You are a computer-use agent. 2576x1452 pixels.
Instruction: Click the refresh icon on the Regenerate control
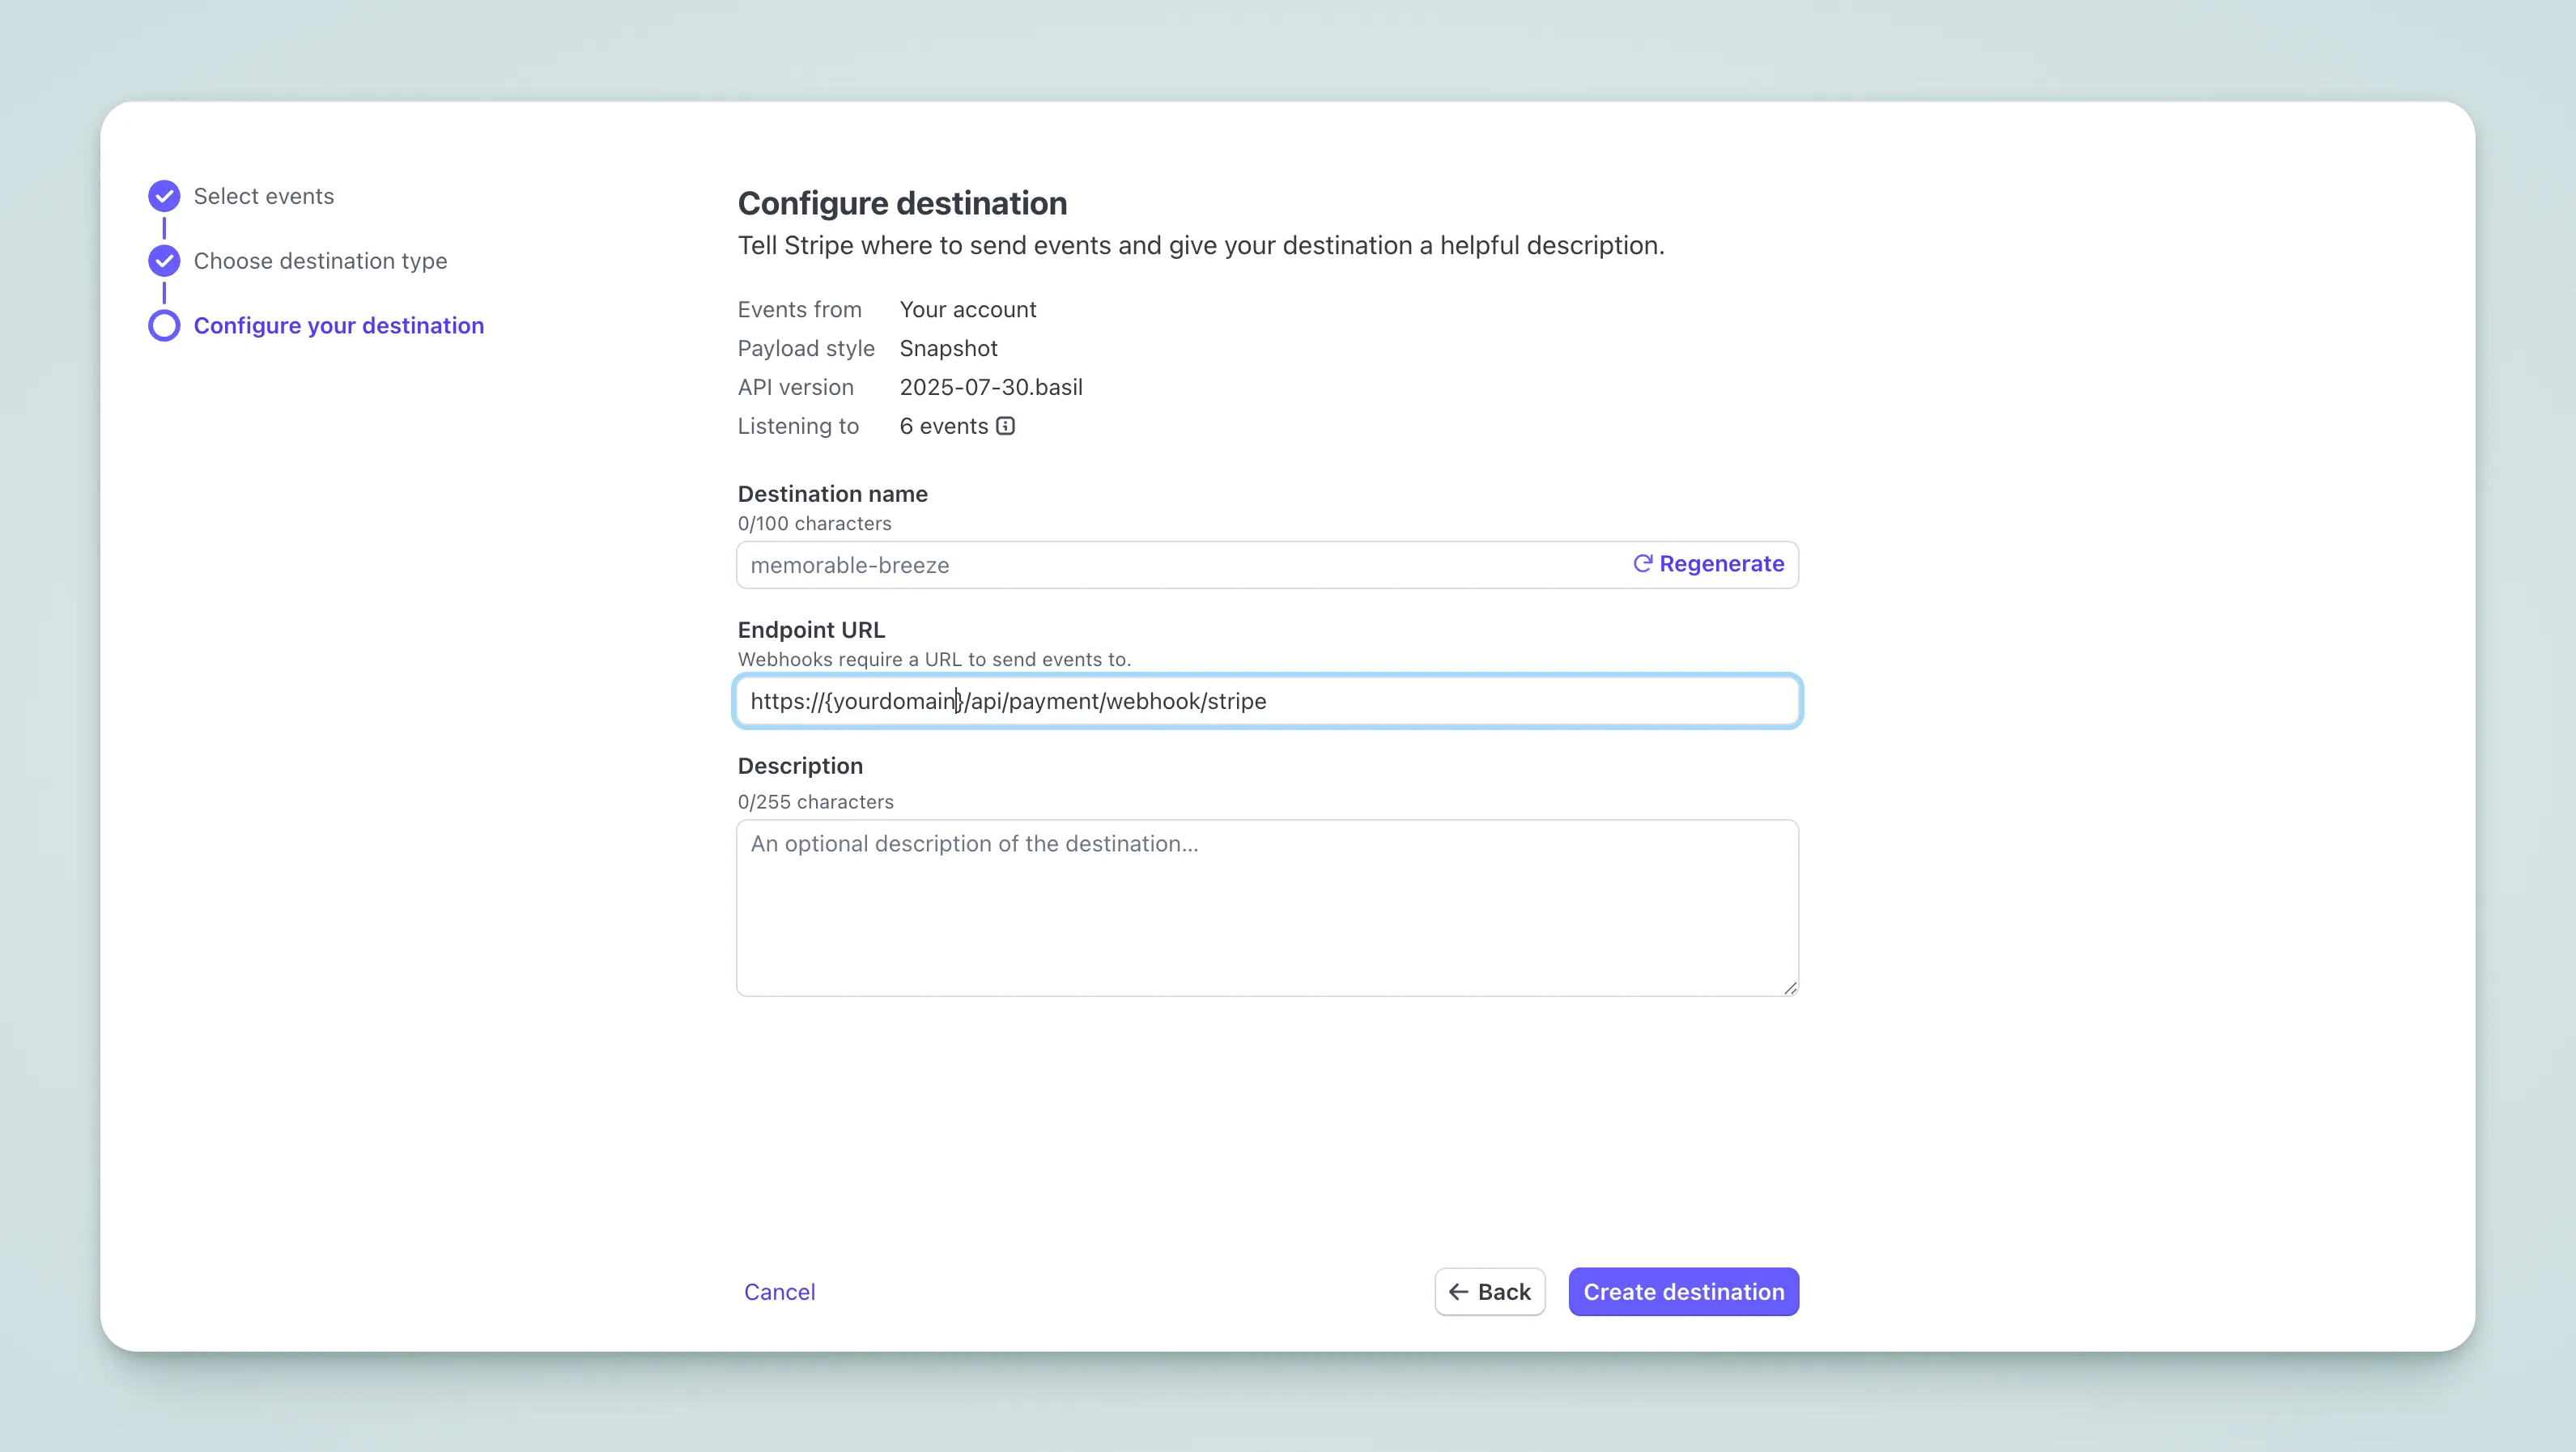tap(1643, 563)
